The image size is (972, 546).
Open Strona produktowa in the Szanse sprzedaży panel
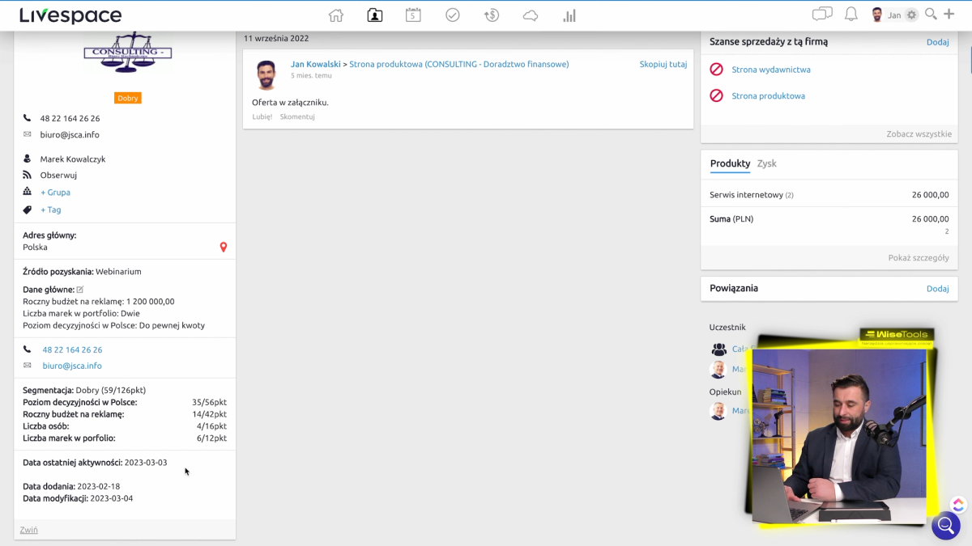coord(768,95)
